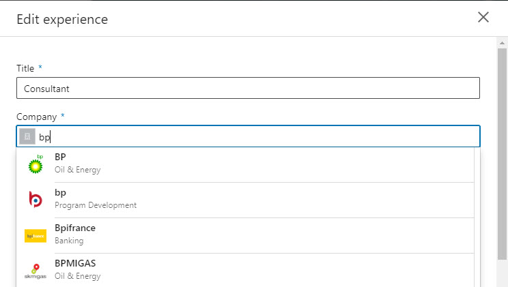Click the BP green sunburst logo
Screen dimensions: 508x287
tap(36, 164)
